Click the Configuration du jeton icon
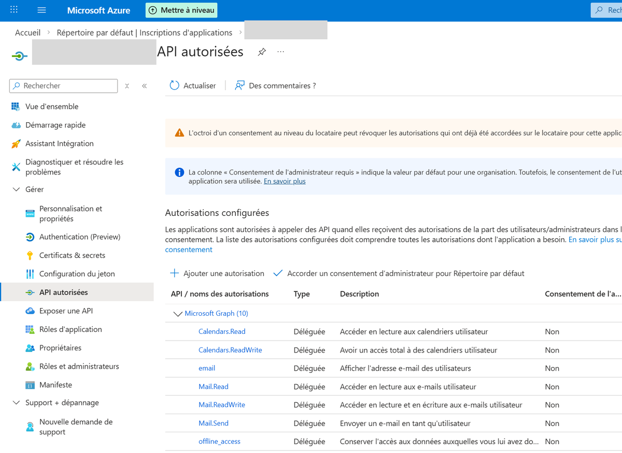The height and width of the screenshot is (453, 622). point(30,274)
